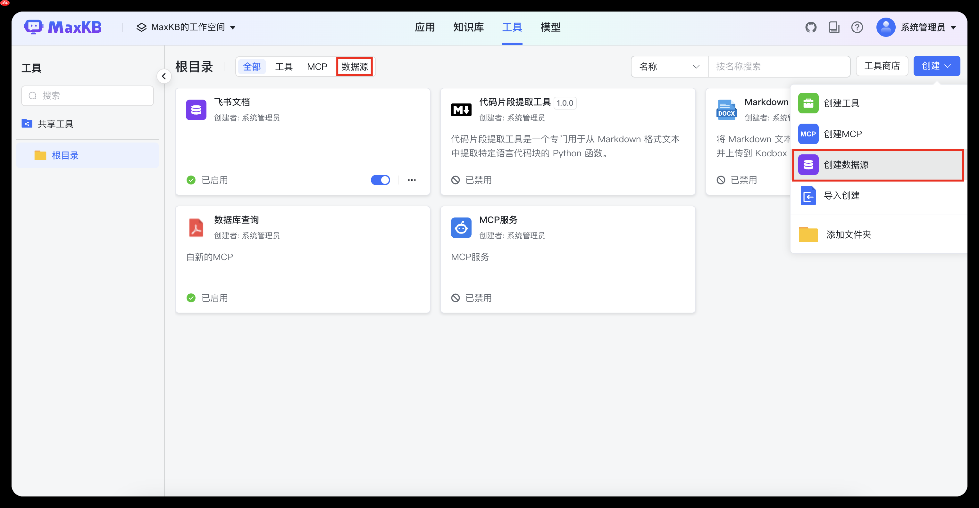Screen dimensions: 979x508
Task: Click the help question mark icon
Action: coord(858,27)
